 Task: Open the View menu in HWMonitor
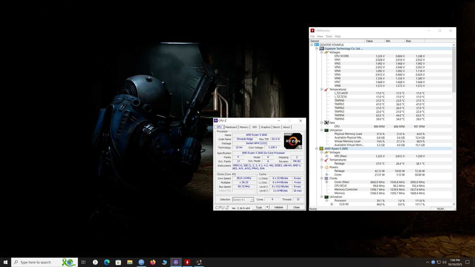(x=320, y=36)
